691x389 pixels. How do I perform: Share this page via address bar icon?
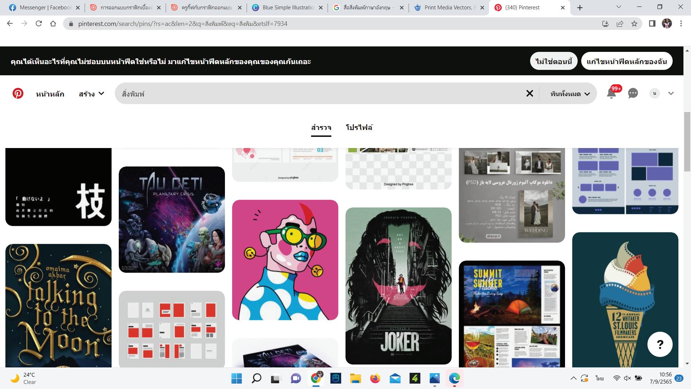click(620, 24)
